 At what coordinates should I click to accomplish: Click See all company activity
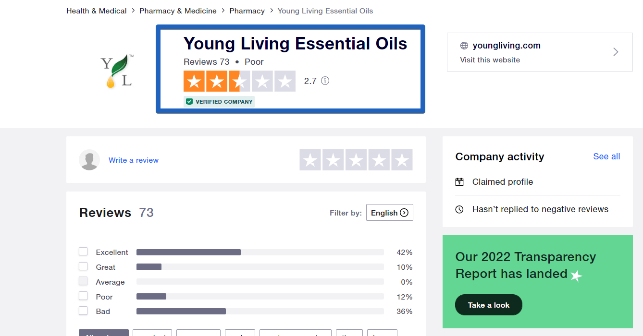606,156
